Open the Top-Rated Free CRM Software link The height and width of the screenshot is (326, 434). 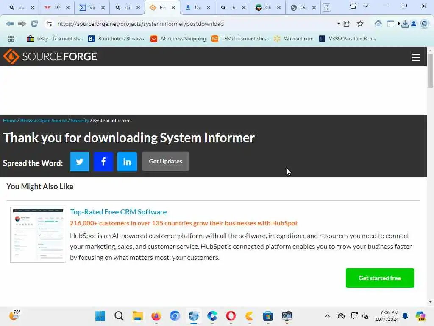click(x=118, y=212)
